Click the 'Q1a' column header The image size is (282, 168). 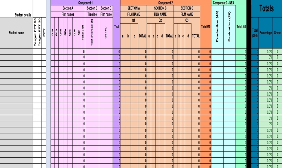pos(52,33)
